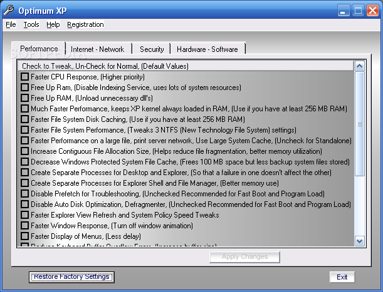
Task: Check Faster Display of Menus option
Action: 24,236
